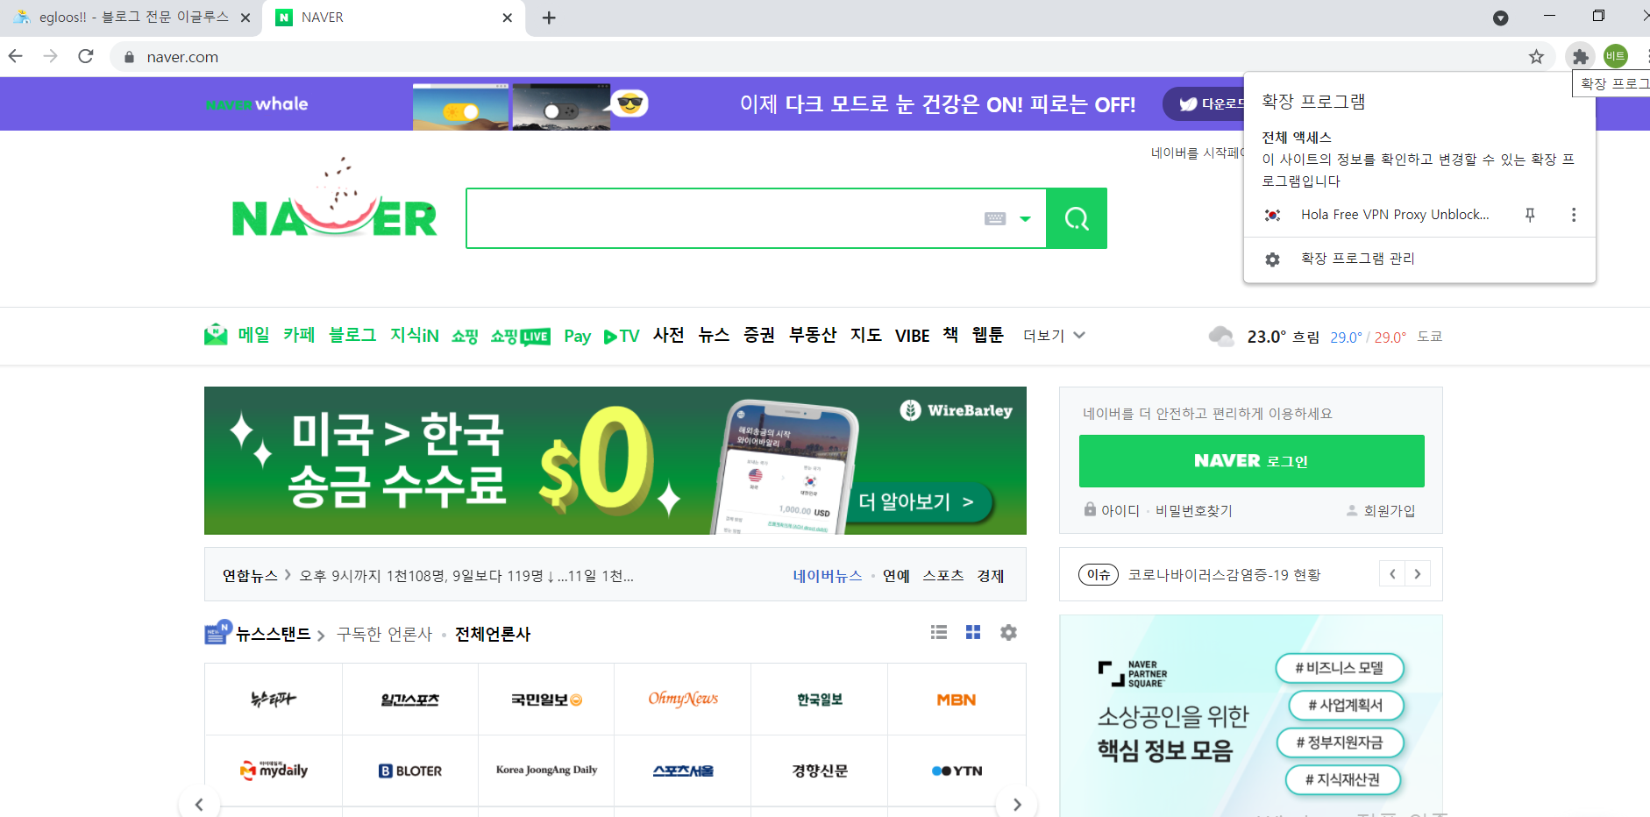Open the 지식iN service link
The image size is (1650, 817).
415,335
